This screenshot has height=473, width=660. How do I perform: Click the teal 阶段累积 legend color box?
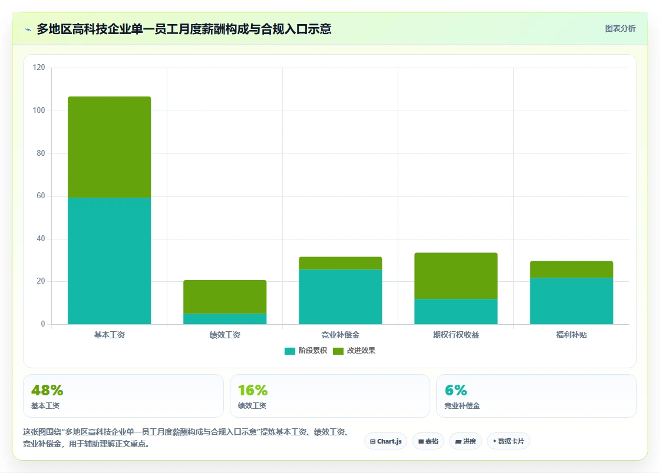[289, 351]
